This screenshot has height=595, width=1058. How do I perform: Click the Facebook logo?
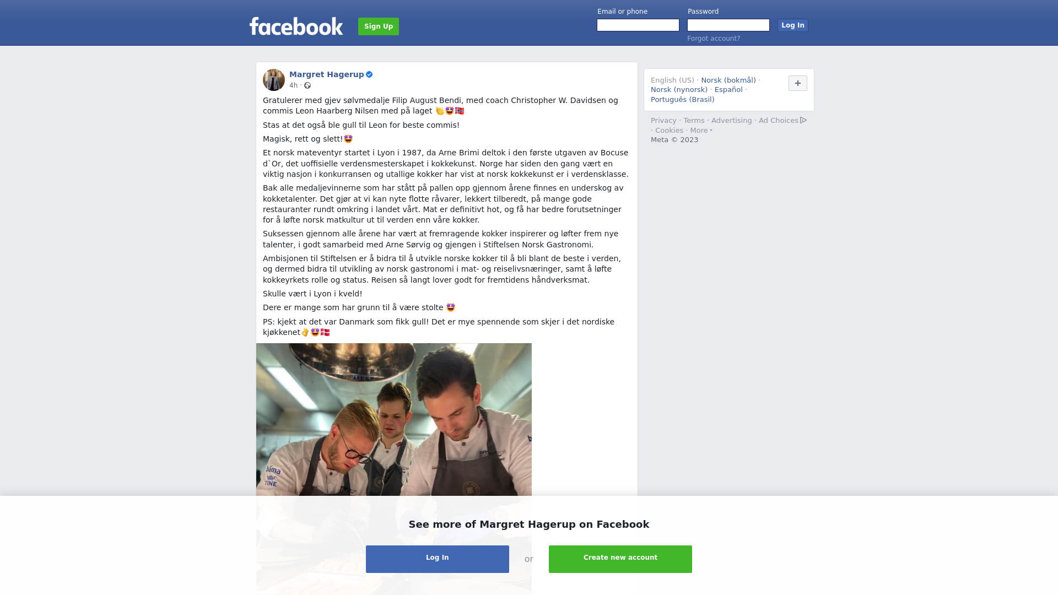[296, 26]
